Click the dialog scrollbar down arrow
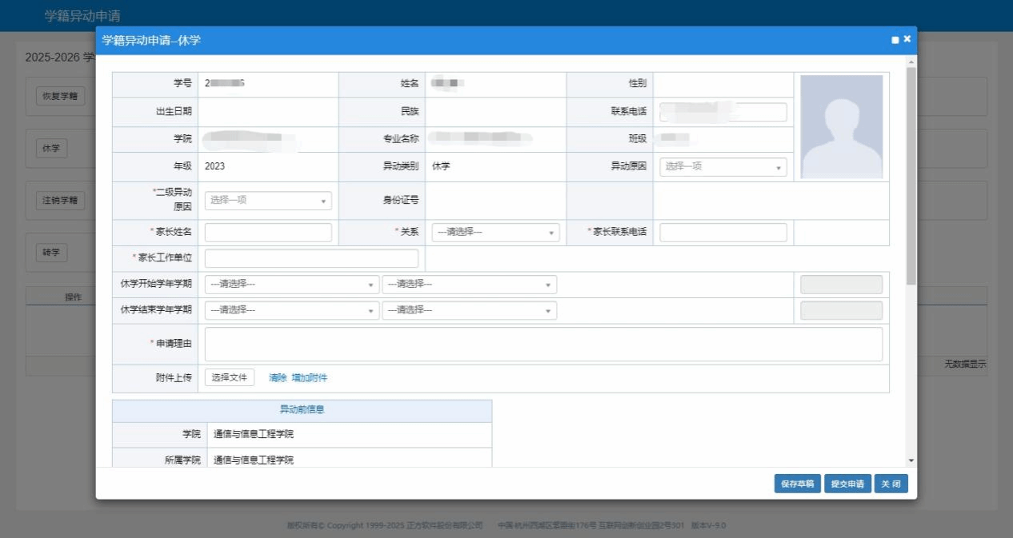Image resolution: width=1013 pixels, height=538 pixels. 911,460
